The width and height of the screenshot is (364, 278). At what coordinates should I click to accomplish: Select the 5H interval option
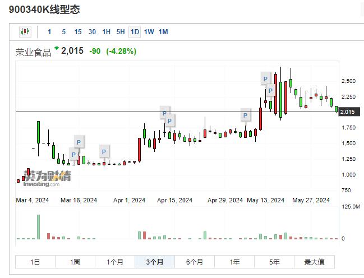pyautogui.click(x=121, y=32)
